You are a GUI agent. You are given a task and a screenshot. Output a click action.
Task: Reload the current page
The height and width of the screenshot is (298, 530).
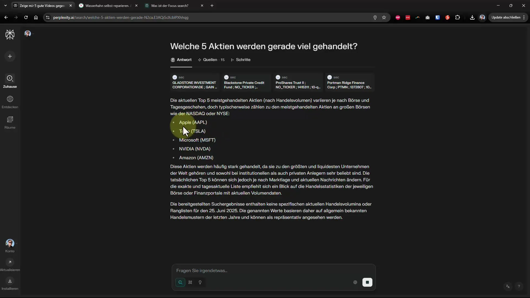click(x=26, y=17)
